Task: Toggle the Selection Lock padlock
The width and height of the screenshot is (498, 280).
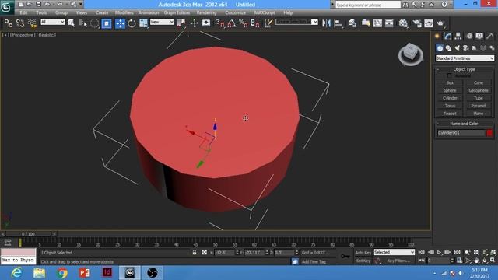Action: pyautogui.click(x=195, y=252)
